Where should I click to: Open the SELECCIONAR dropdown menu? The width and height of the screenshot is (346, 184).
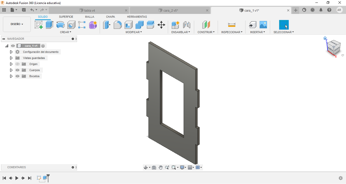point(284,32)
